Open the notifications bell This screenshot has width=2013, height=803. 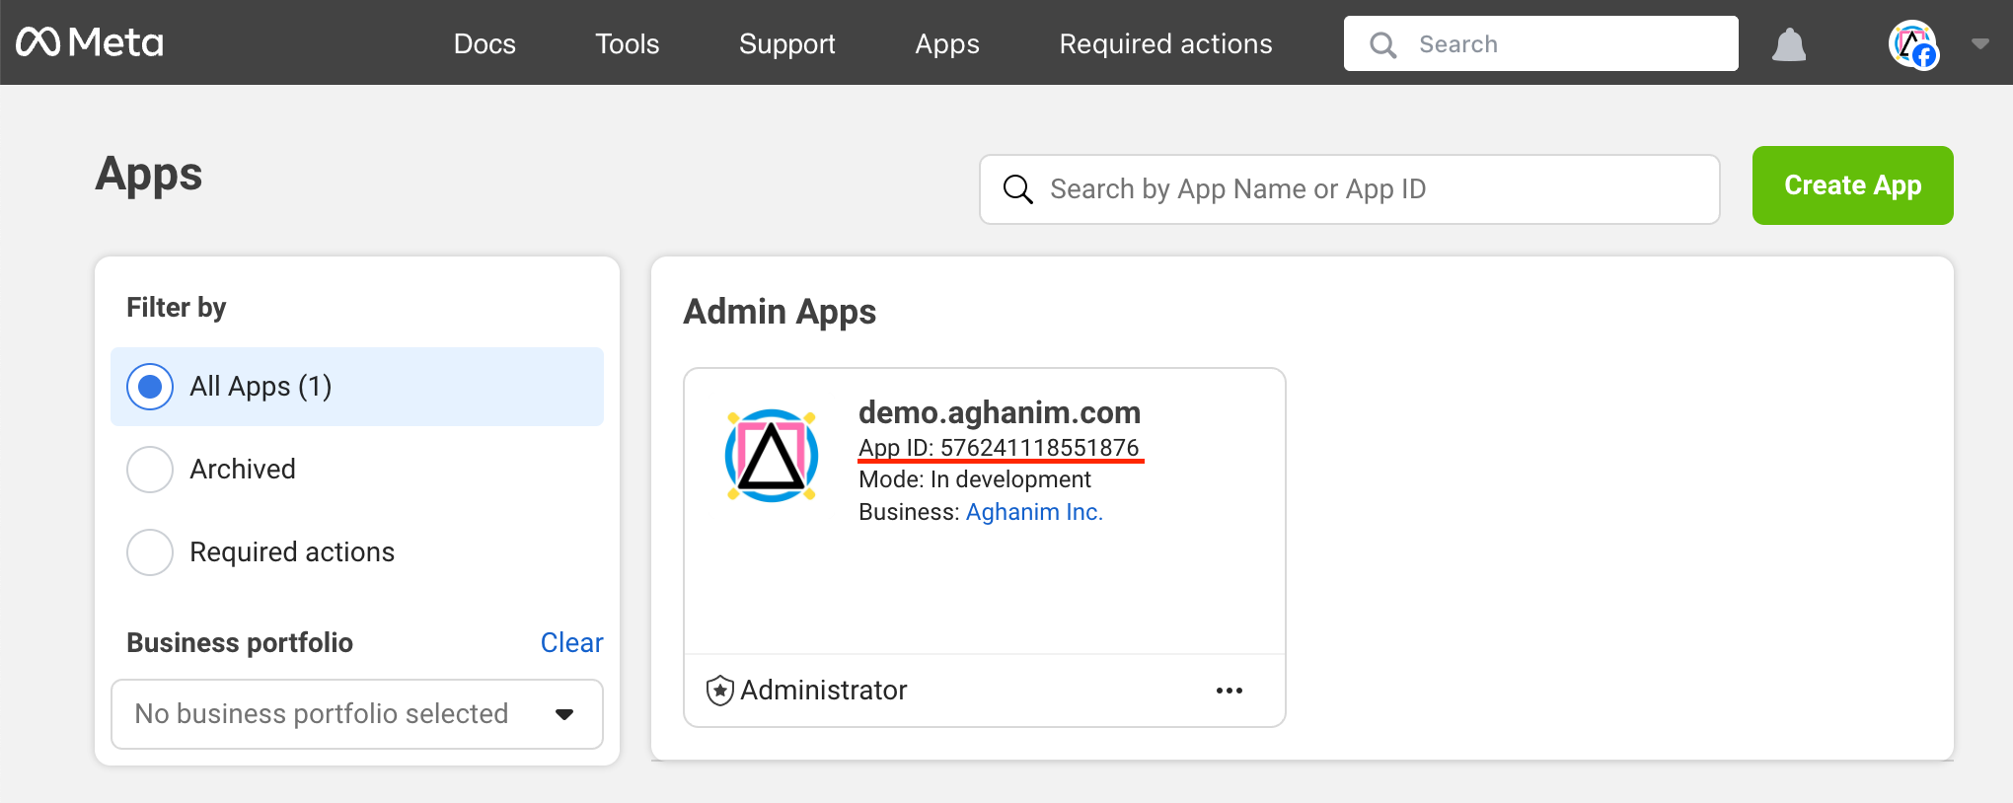tap(1788, 44)
